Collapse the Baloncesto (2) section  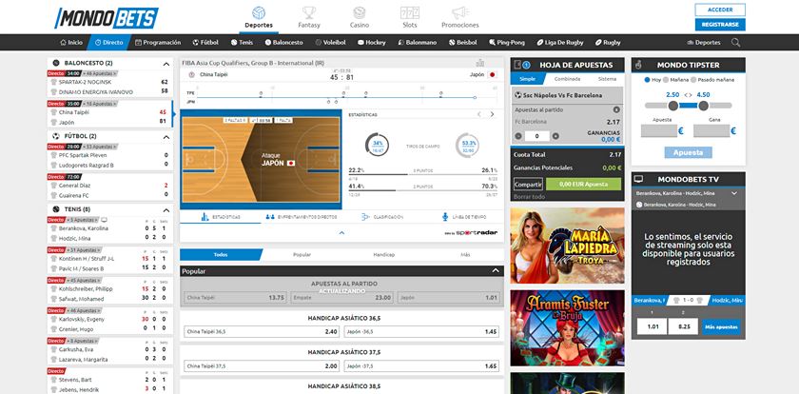(x=166, y=64)
